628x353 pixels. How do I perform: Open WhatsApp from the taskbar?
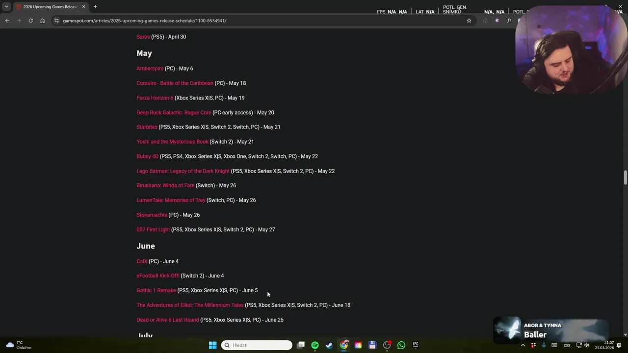401,345
